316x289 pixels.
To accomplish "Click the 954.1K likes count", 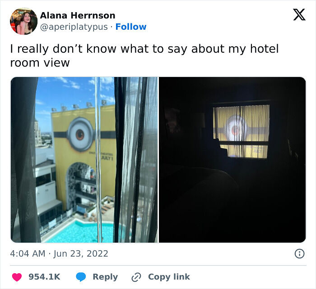I will point(44,277).
